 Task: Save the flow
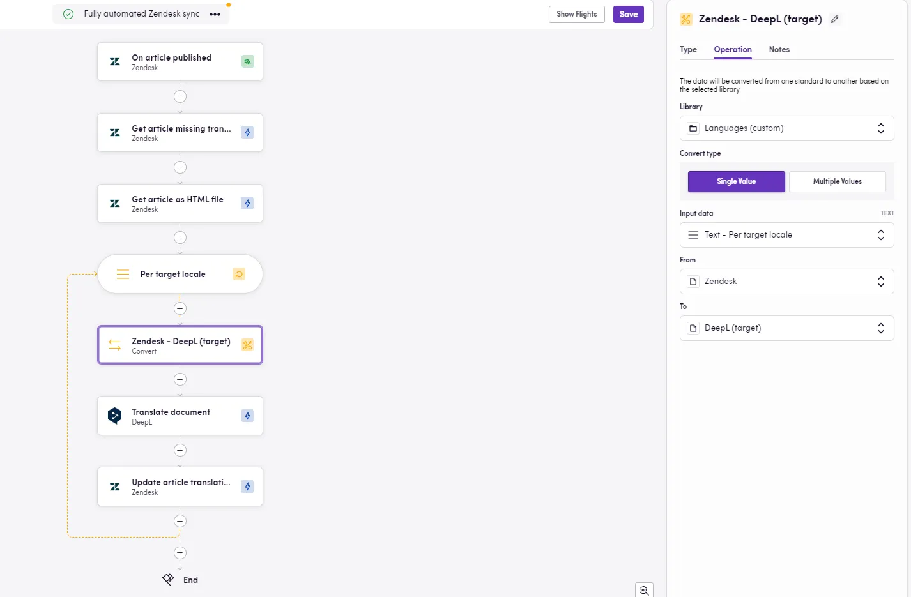pos(628,14)
